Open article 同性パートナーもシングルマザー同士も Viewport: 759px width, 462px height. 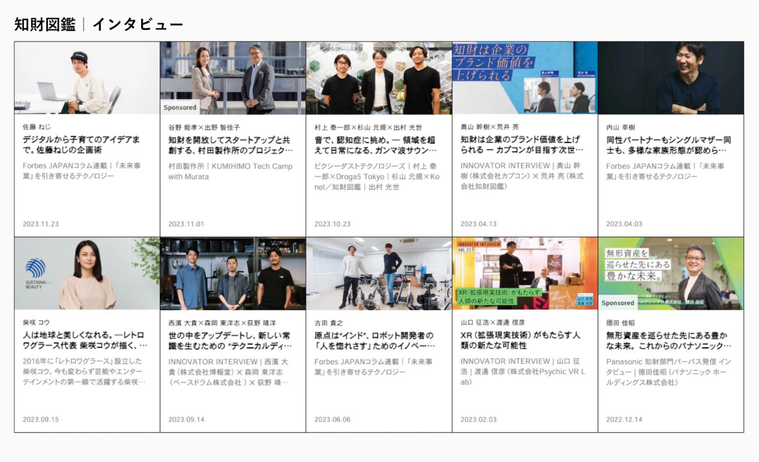(669, 145)
